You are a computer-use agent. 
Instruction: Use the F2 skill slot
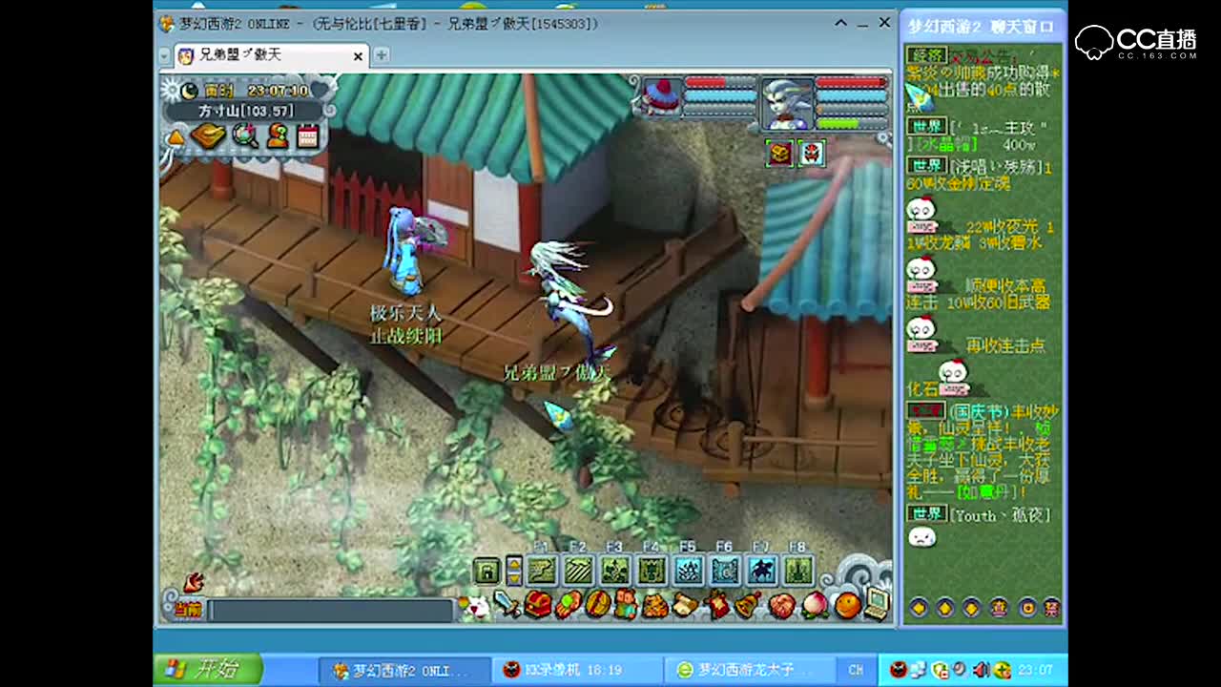coord(578,571)
